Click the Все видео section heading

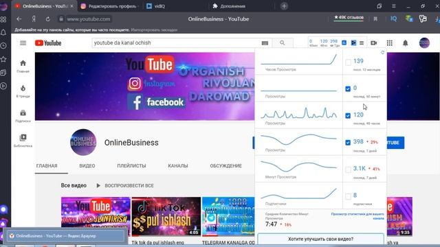point(74,185)
